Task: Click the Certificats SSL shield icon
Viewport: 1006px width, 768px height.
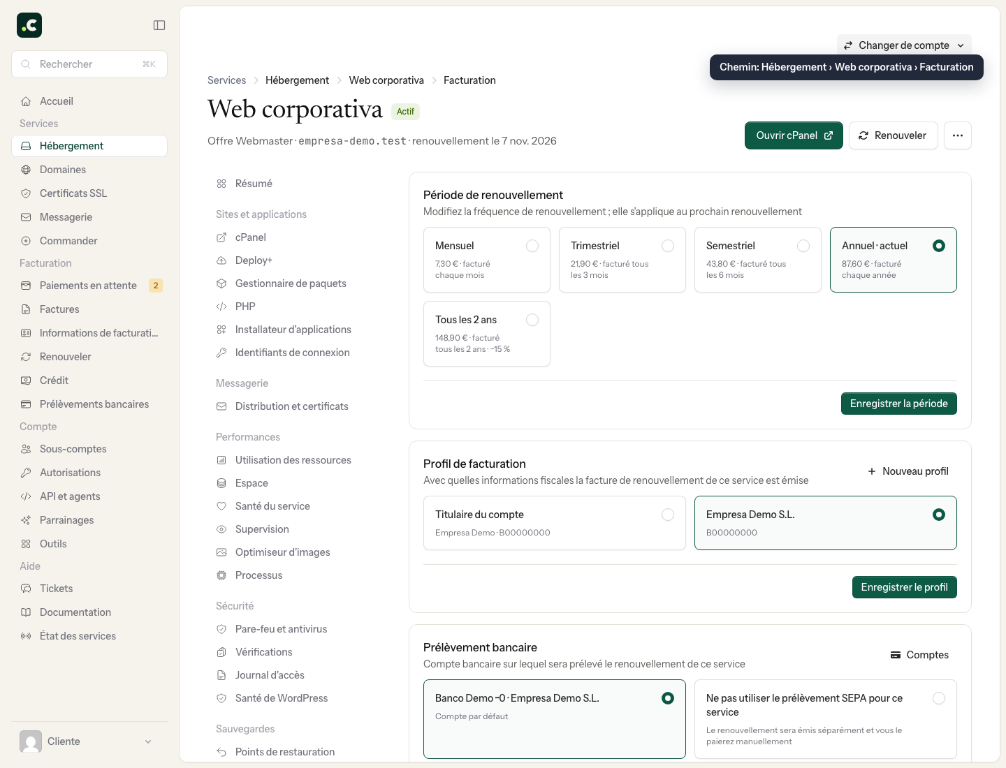Action: click(x=26, y=193)
